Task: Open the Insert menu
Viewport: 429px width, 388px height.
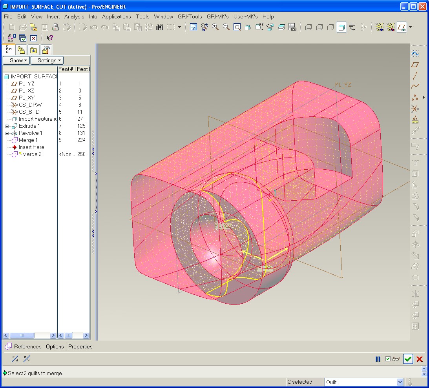Action: [53, 17]
